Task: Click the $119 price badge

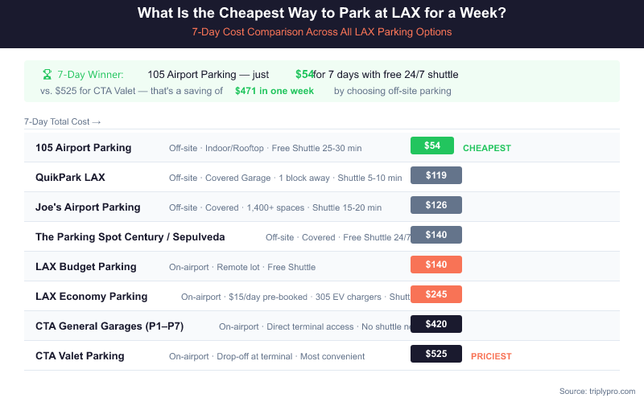Action: [x=436, y=175]
